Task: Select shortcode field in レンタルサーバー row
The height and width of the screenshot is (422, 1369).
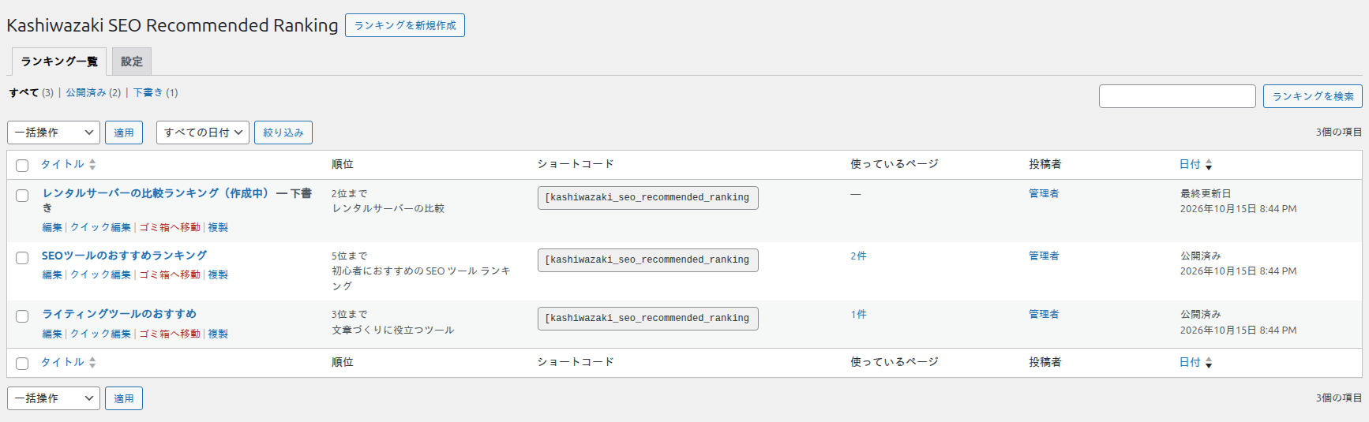Action: (648, 198)
